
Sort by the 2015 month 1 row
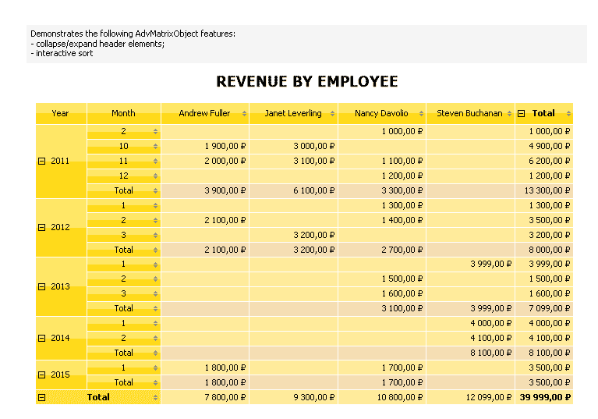coord(155,368)
